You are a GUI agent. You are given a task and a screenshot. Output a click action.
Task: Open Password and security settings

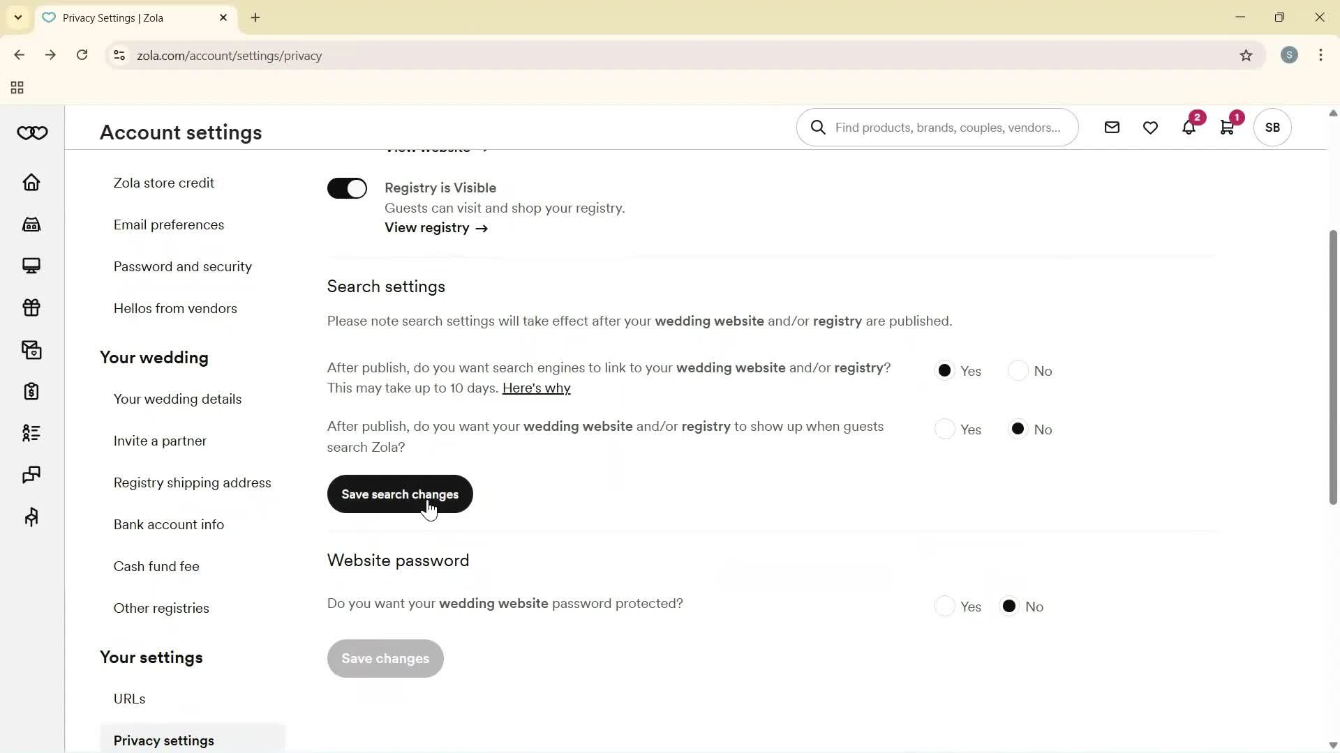182,266
